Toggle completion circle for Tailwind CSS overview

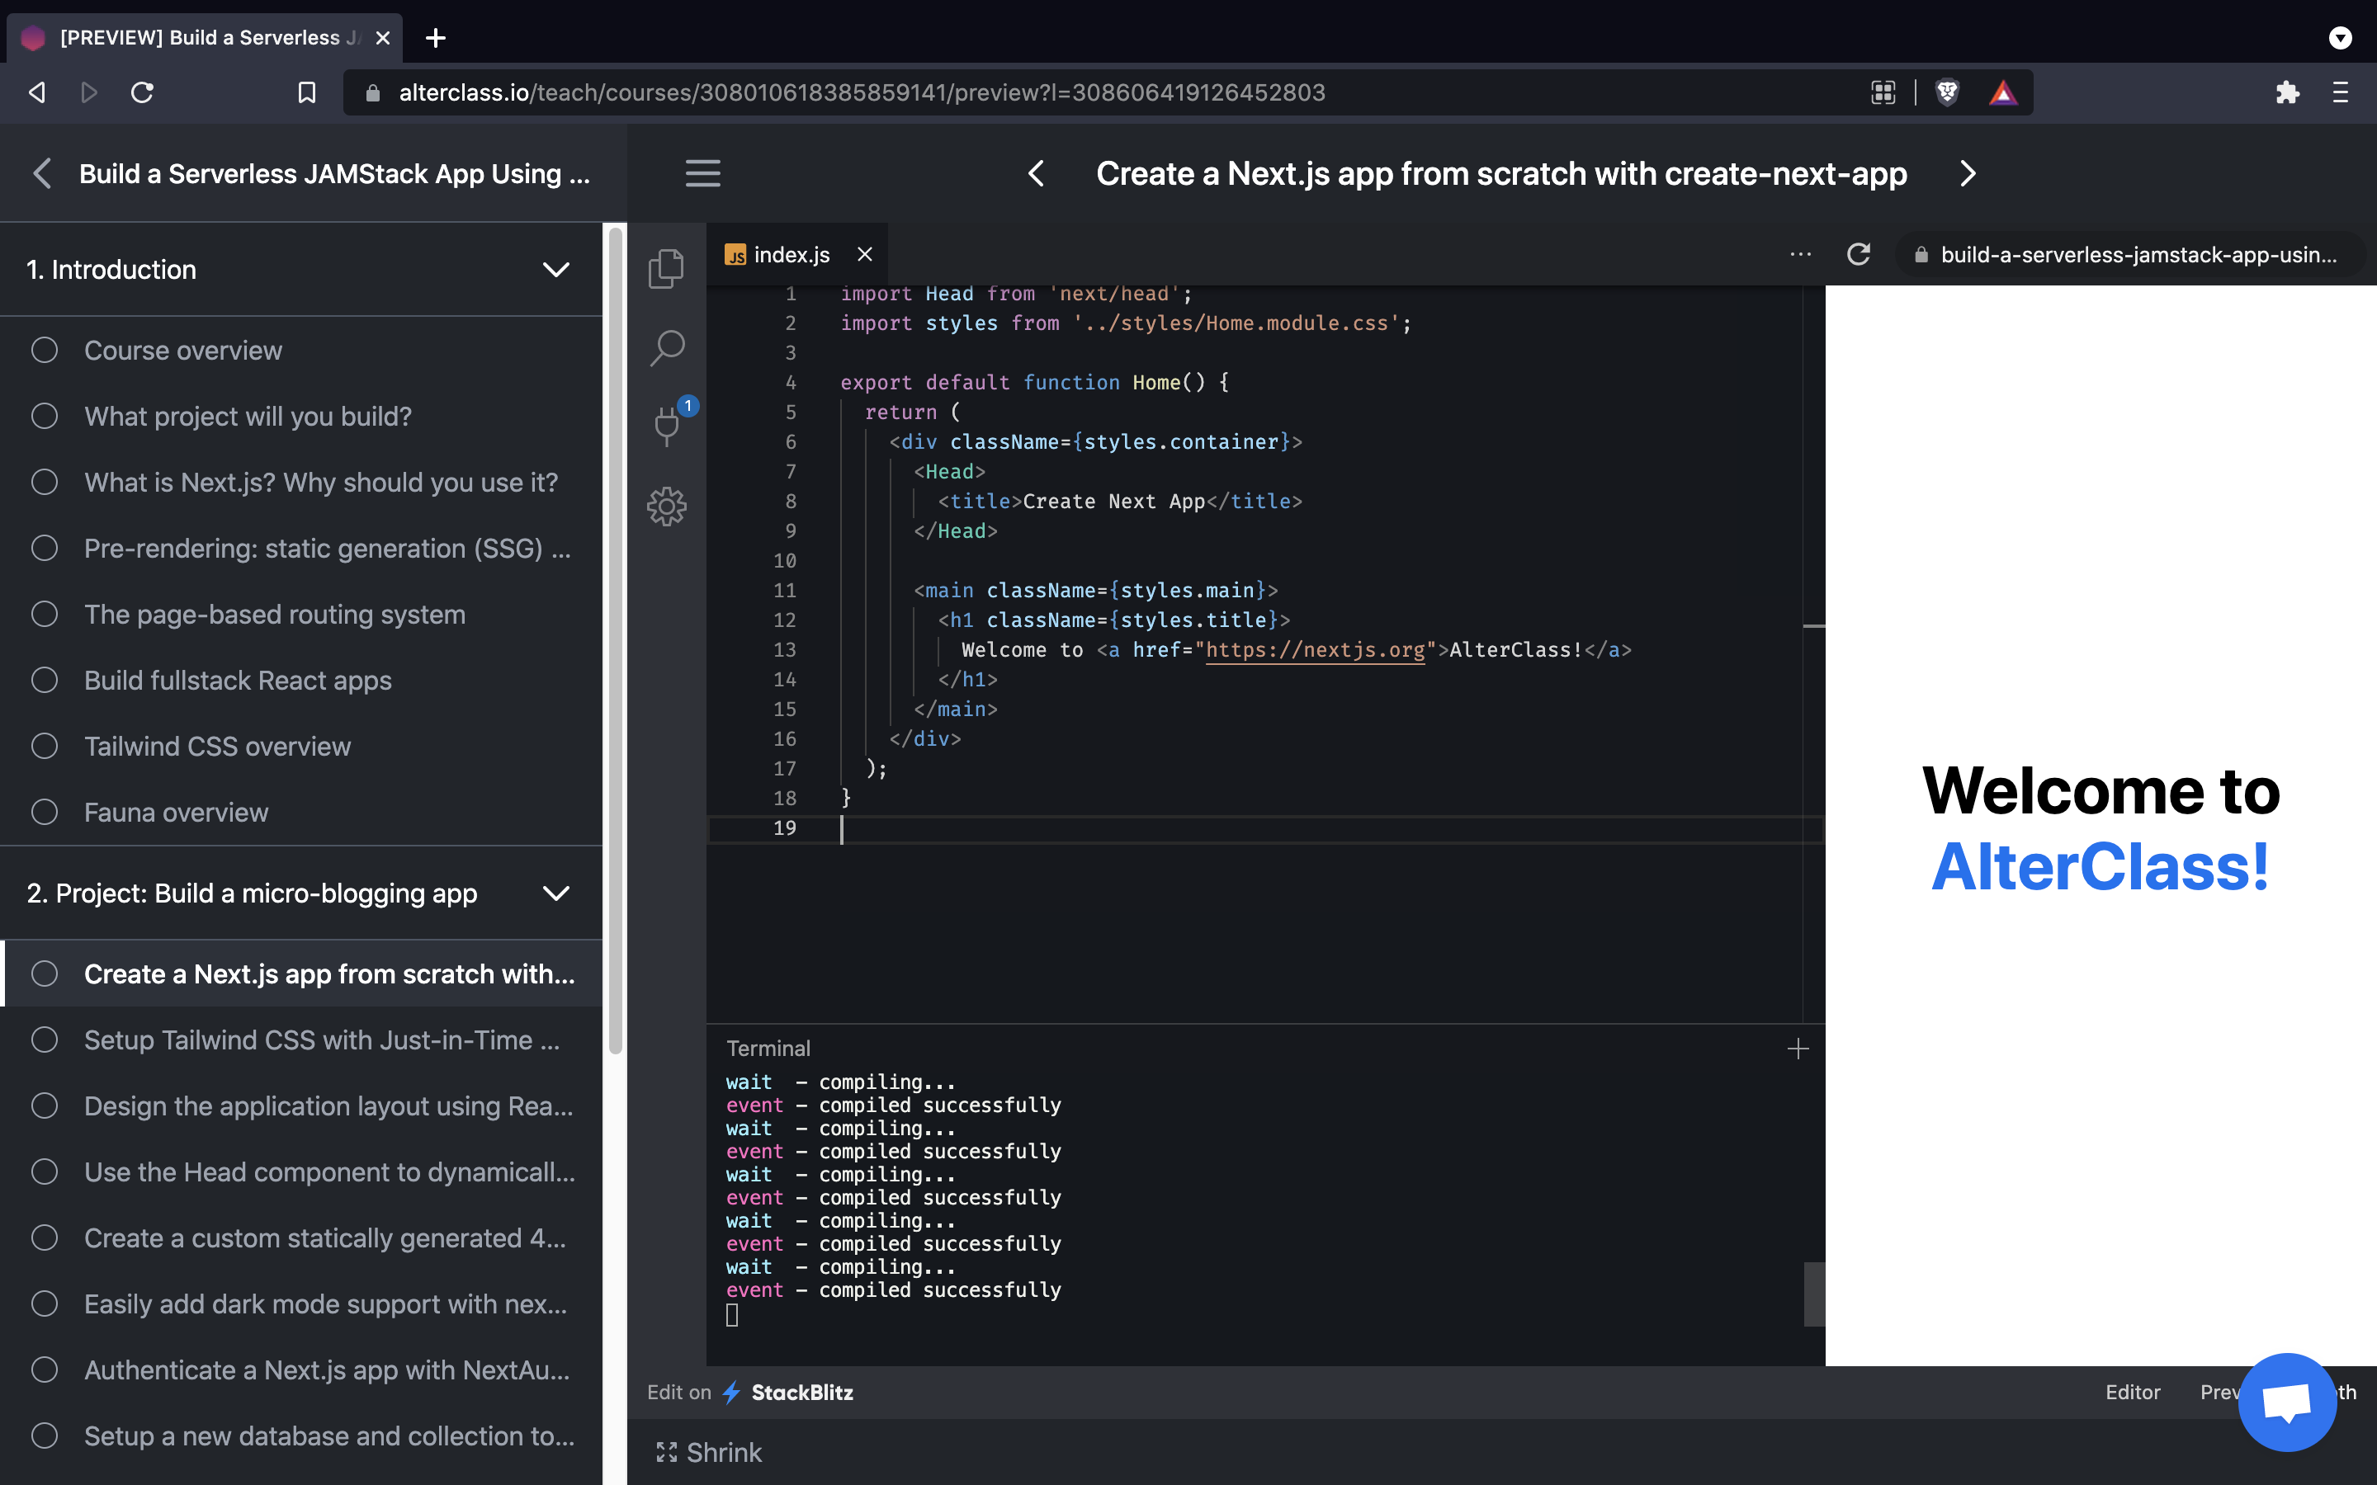pos(45,747)
